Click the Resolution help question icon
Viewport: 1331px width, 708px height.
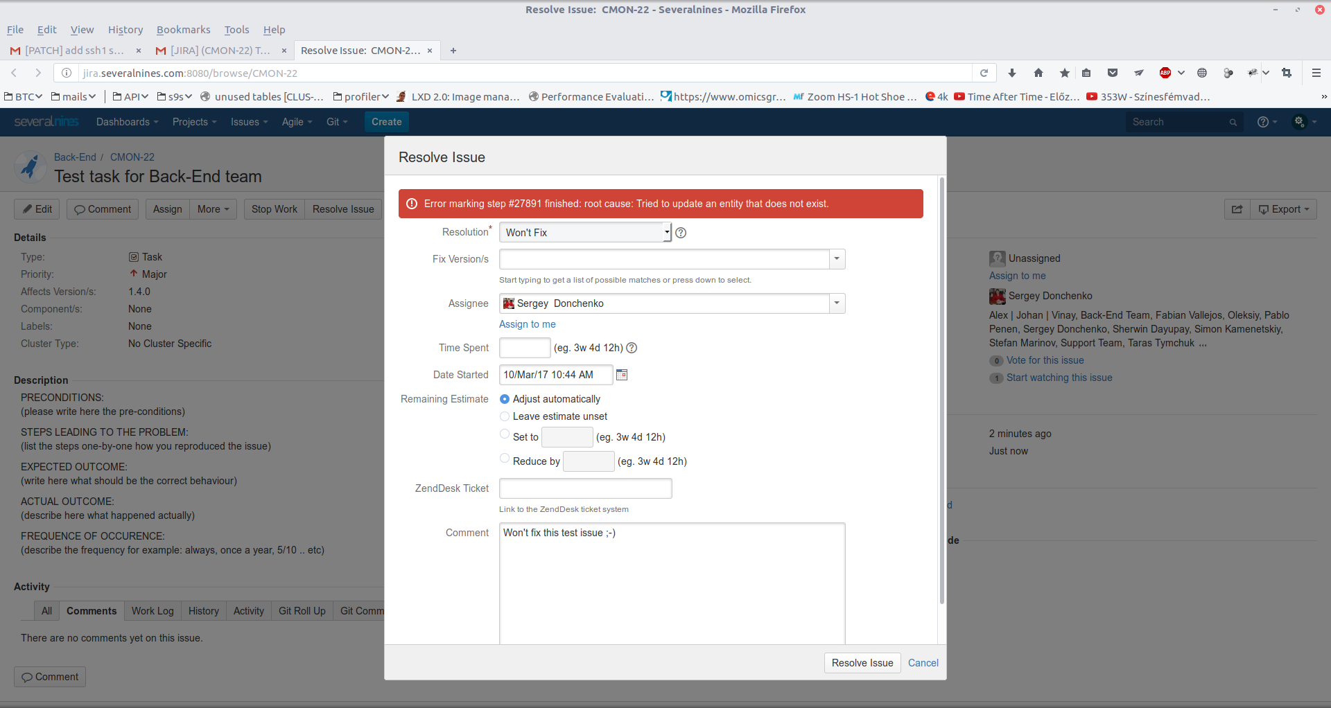(681, 233)
